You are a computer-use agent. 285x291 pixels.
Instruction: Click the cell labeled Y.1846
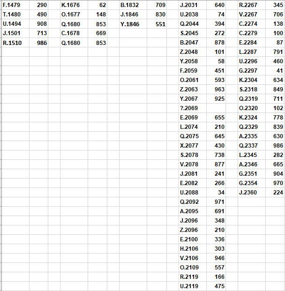(x=133, y=24)
